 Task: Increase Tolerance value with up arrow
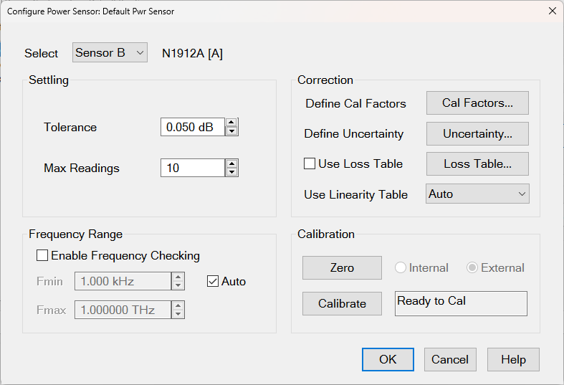click(x=231, y=123)
